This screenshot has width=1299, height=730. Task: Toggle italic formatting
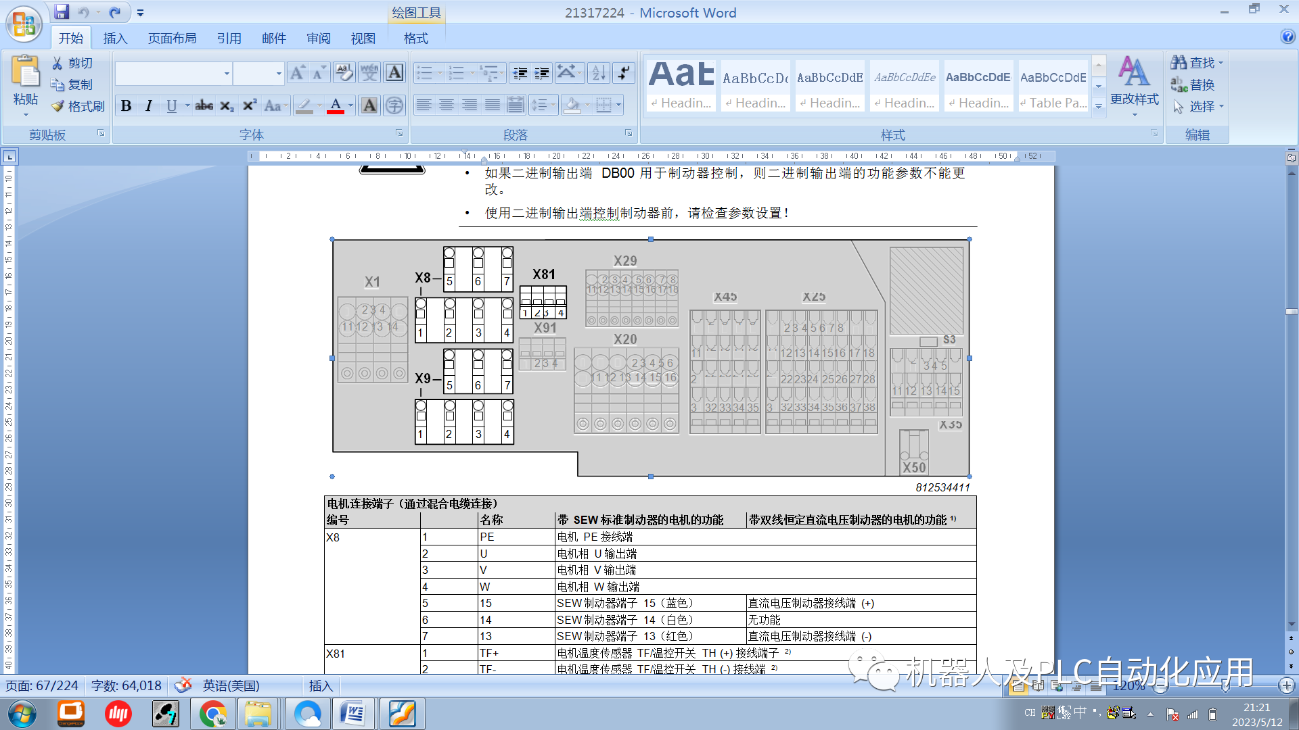point(148,105)
